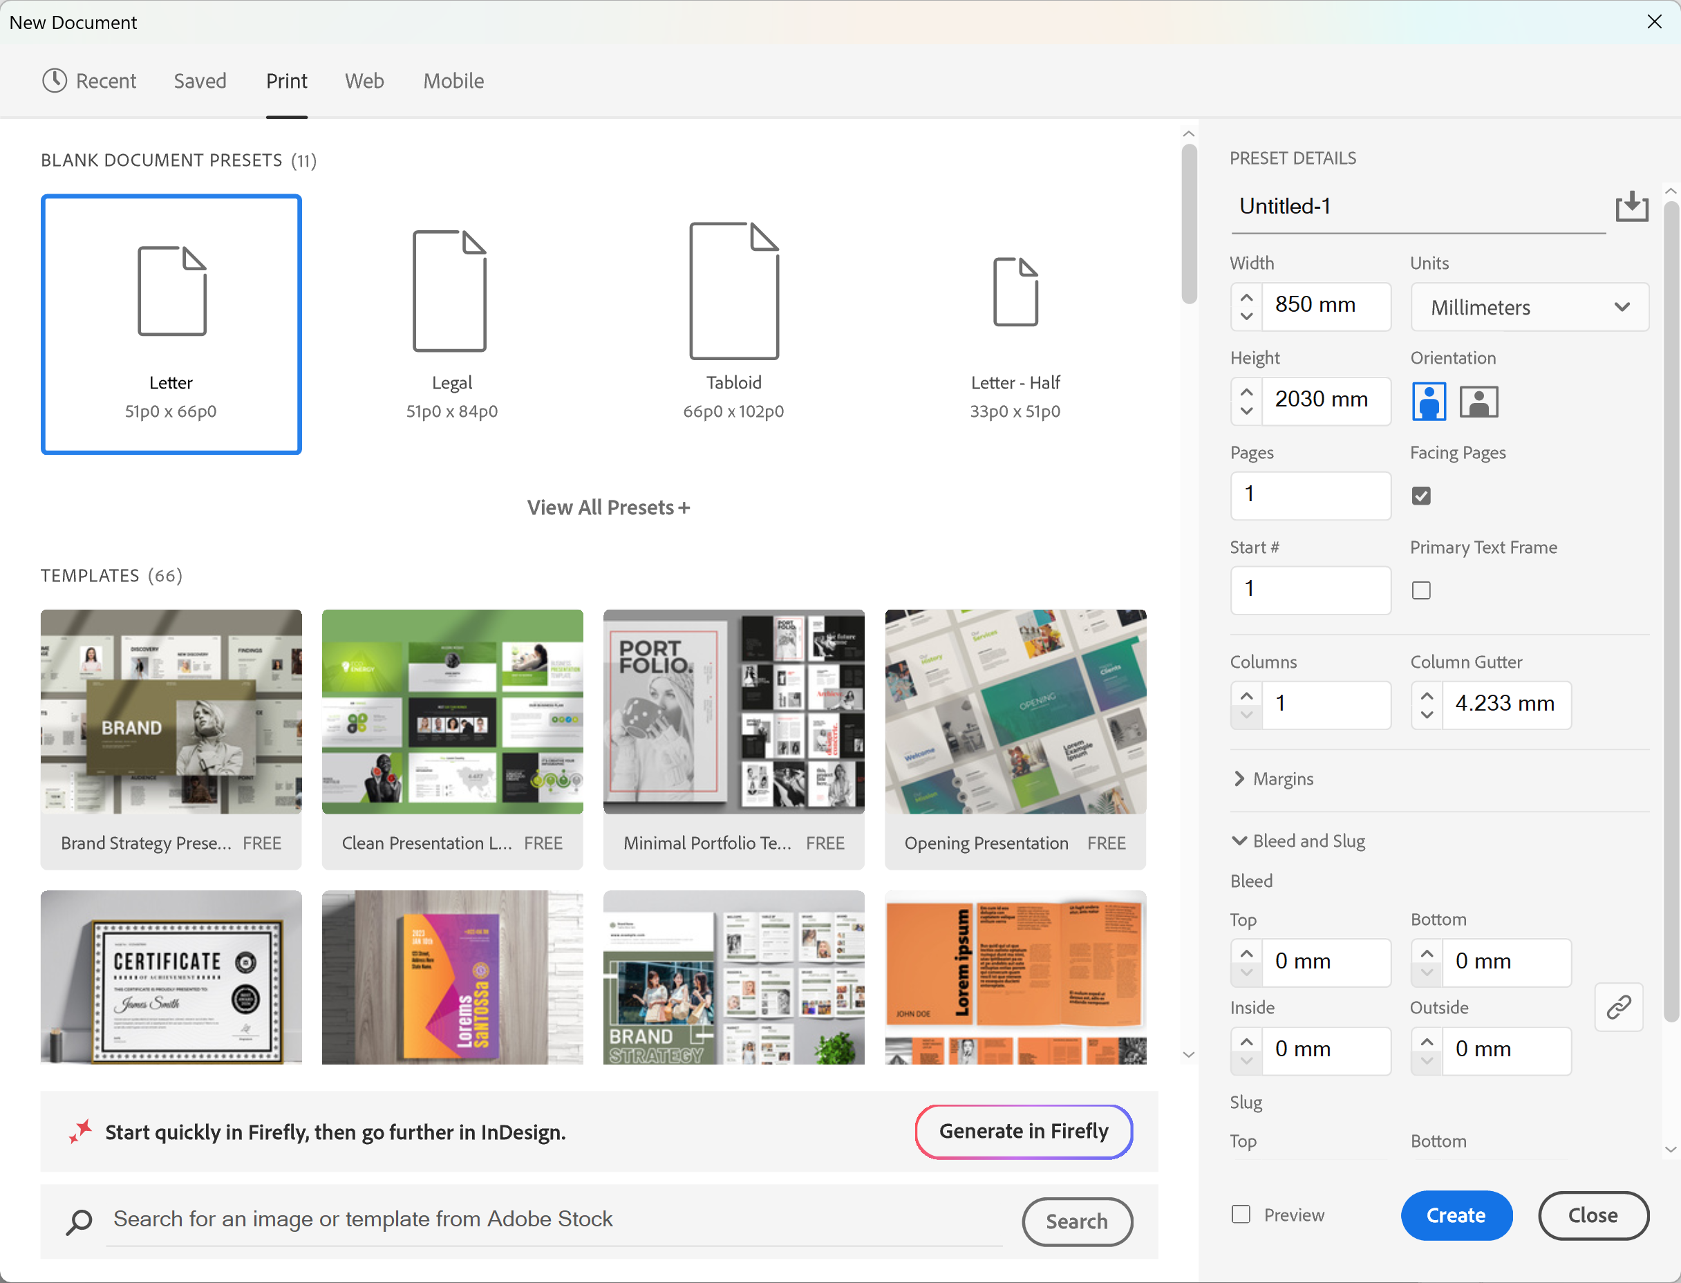This screenshot has height=1283, width=1681.
Task: Select landscape orientation icon
Action: 1478,401
